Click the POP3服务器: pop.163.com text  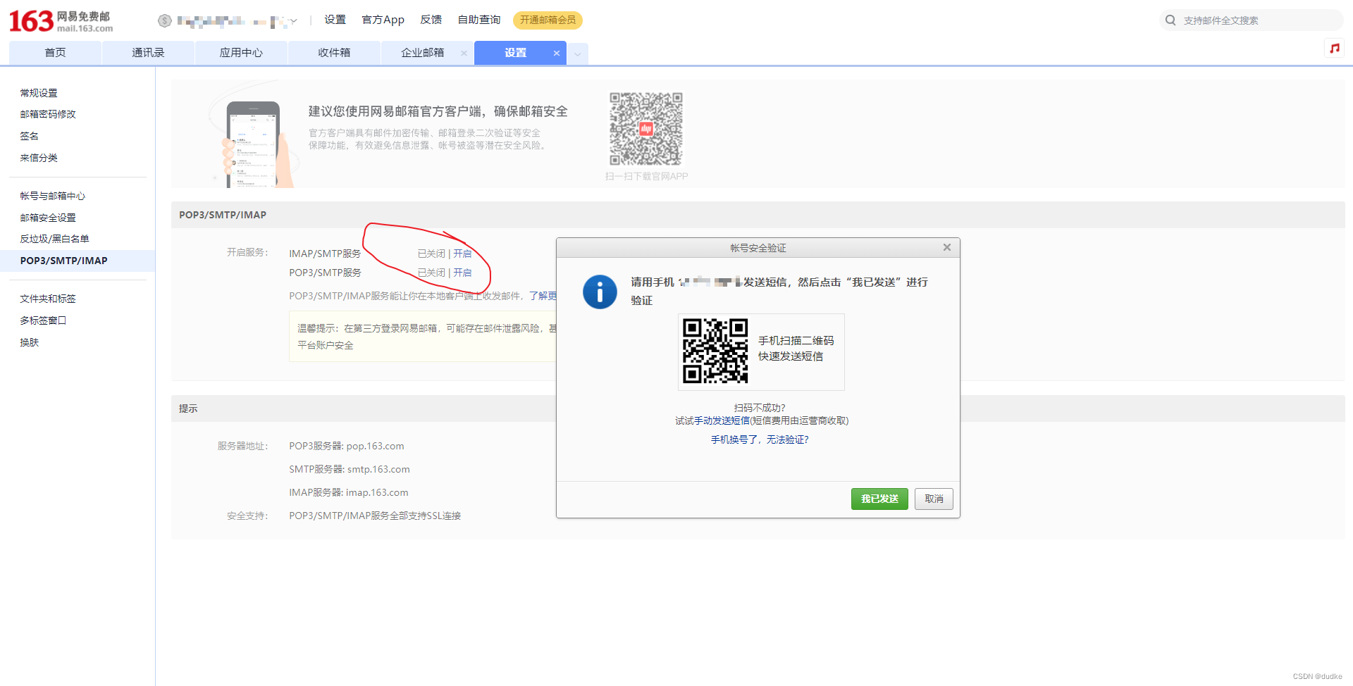(x=347, y=446)
